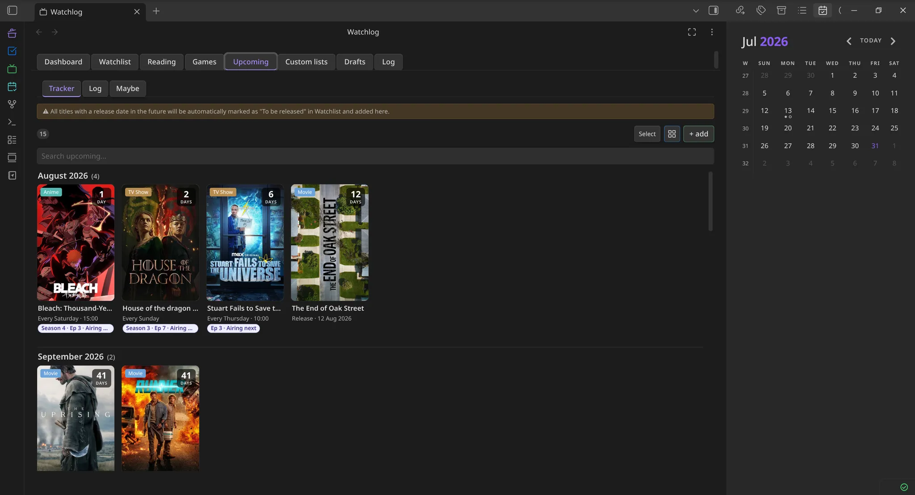
Task: Add a new tab with plus icon
Action: coord(156,11)
